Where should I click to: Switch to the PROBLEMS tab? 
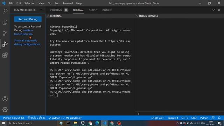(56, 10)
